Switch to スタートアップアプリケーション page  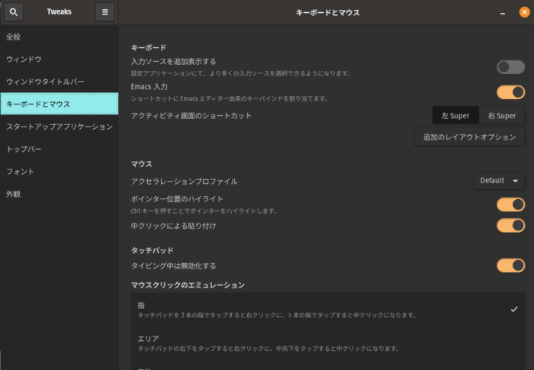[59, 127]
